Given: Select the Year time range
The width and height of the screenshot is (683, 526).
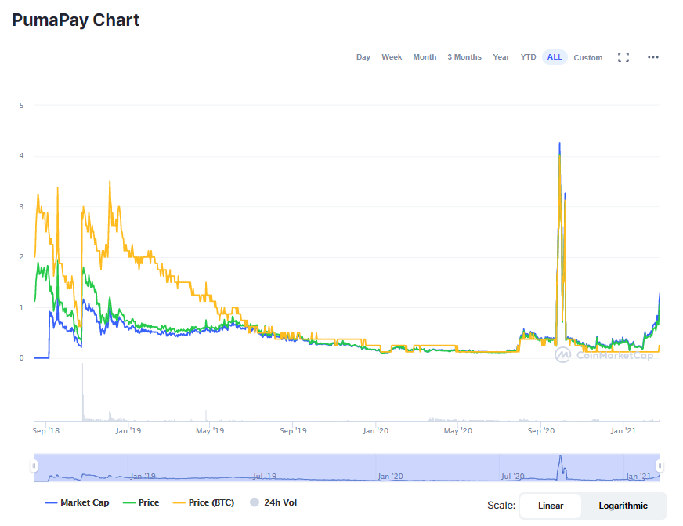Looking at the screenshot, I should [x=501, y=57].
